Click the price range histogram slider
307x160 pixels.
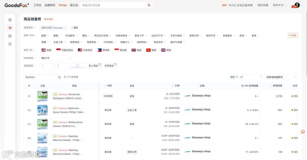click(78, 66)
